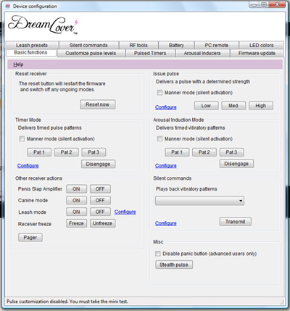The width and height of the screenshot is (290, 311).
Task: Open the Firmware update tab
Action: coord(257,53)
